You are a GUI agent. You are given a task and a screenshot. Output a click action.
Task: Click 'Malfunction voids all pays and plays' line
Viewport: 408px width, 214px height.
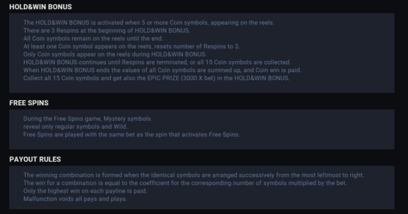click(75, 198)
